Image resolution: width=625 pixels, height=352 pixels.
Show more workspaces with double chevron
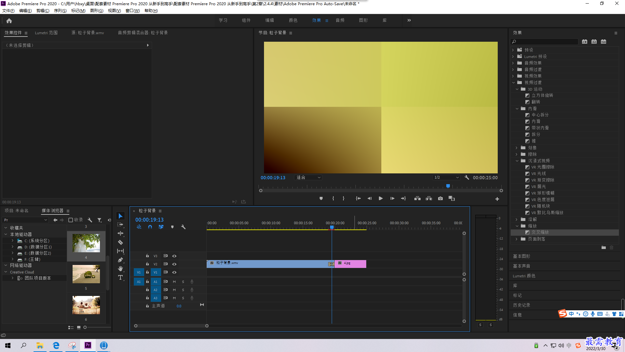pos(409,20)
